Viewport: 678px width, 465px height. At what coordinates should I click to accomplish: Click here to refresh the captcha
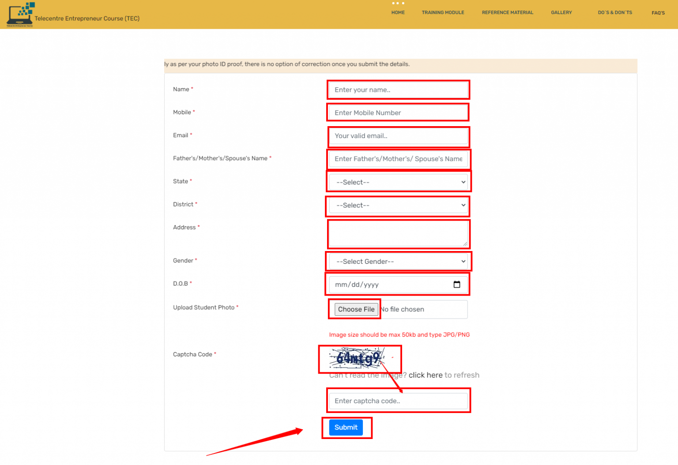coord(425,375)
